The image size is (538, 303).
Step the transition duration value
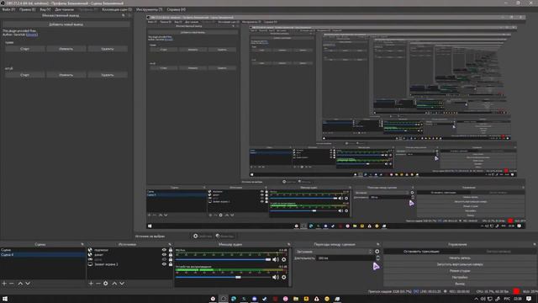377,258
